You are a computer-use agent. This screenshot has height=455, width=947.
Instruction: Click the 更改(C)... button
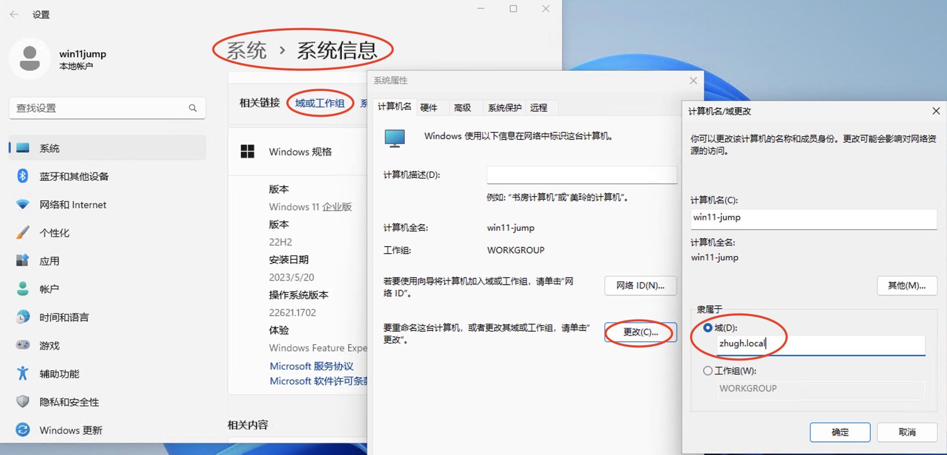[x=640, y=332]
